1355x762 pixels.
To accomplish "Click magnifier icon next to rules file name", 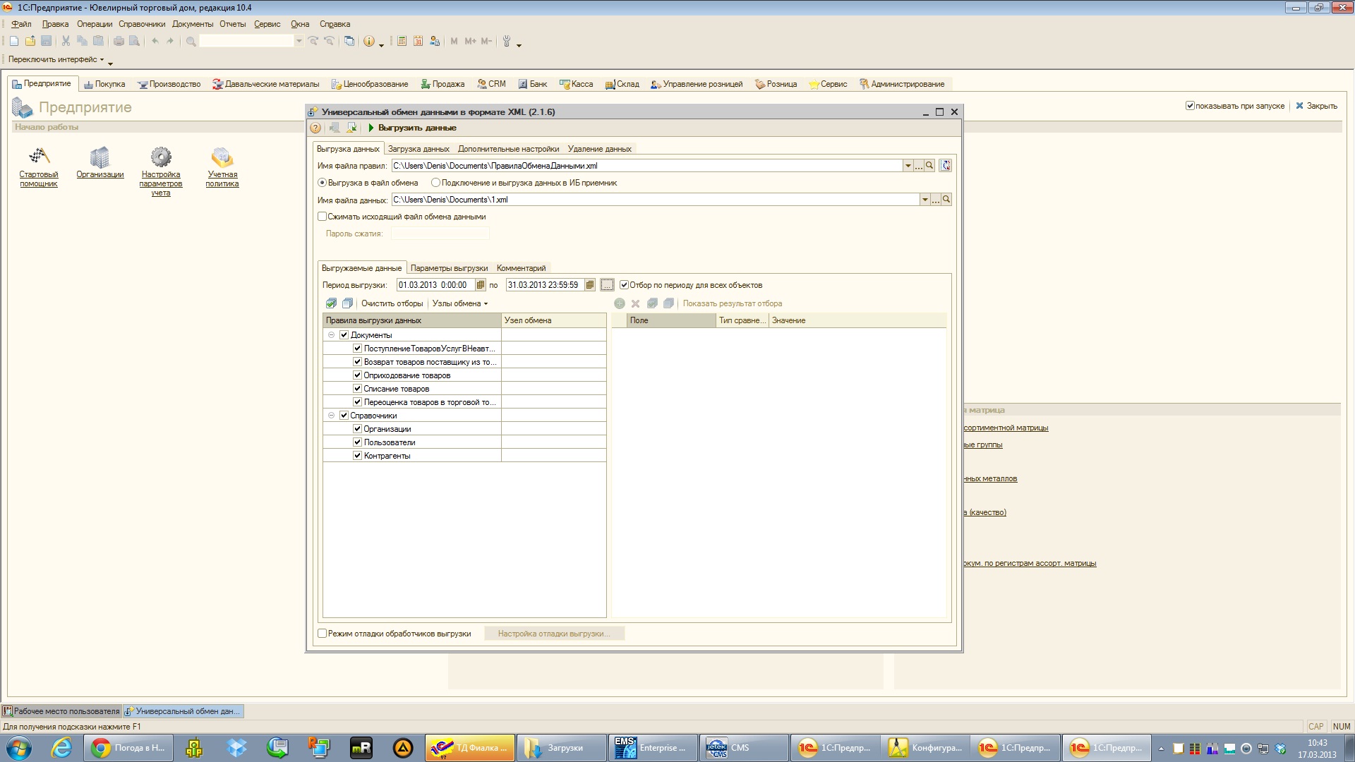I will [x=929, y=166].
